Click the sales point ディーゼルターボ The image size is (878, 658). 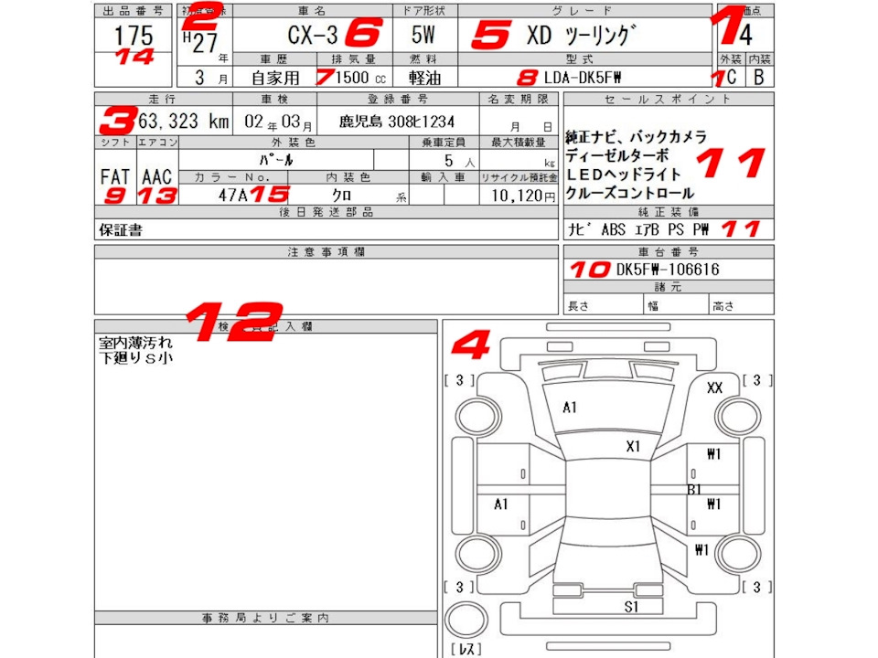(x=617, y=155)
